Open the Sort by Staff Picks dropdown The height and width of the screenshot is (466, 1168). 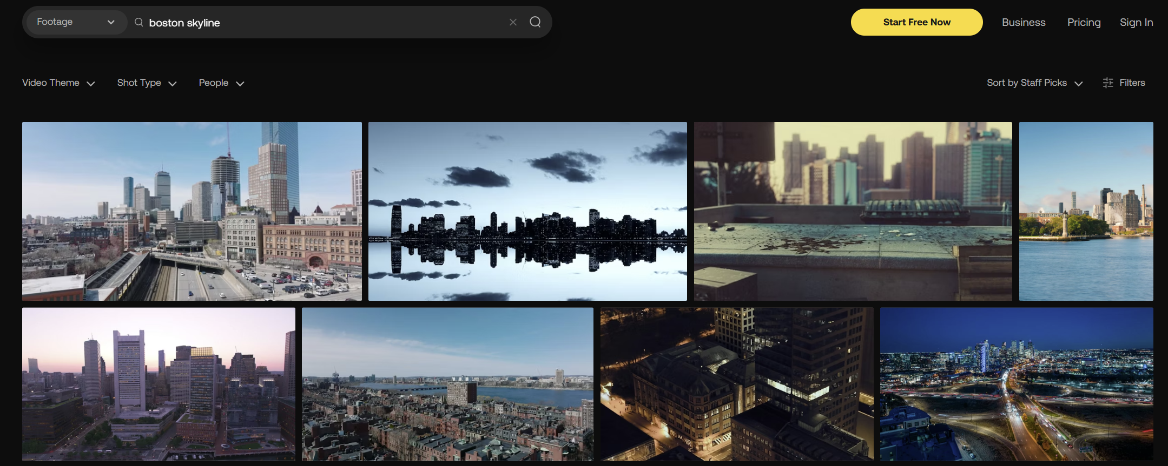pyautogui.click(x=1034, y=83)
